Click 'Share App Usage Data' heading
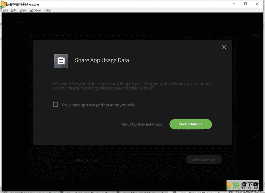Image resolution: width=265 pixels, height=193 pixels. [102, 61]
